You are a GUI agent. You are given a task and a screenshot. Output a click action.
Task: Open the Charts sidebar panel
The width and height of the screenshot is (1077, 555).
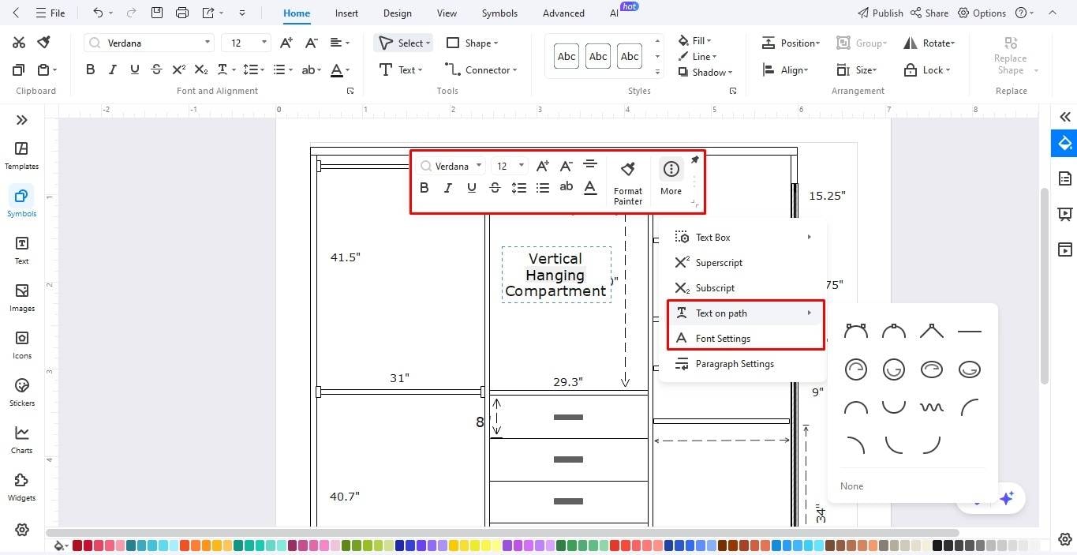[22, 440]
